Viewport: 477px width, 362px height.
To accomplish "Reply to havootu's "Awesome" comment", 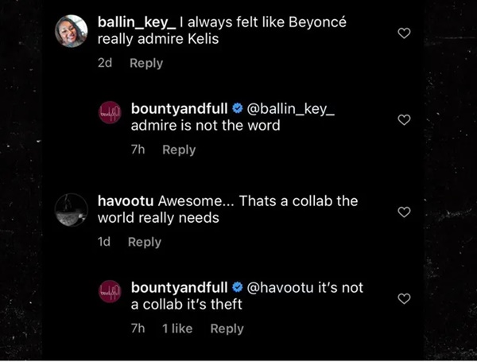I will 144,242.
